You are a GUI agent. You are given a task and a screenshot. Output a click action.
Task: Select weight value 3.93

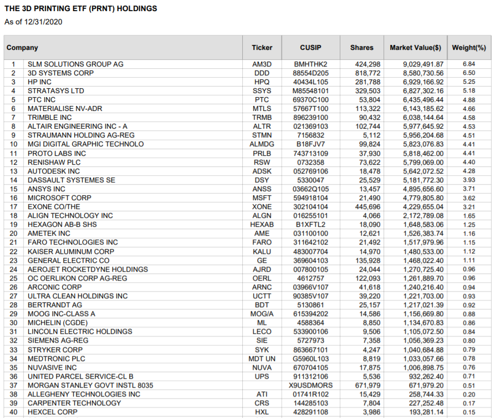click(469, 180)
